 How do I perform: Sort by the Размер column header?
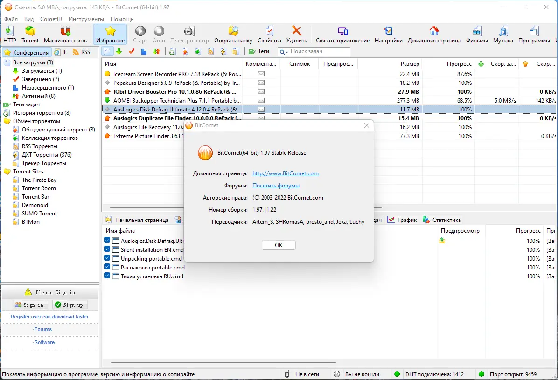(390, 64)
